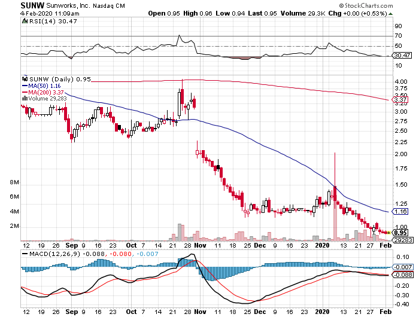The image size is (419, 317).
Task: Click the MA(200) 3.37 legend entry
Action: [43, 92]
